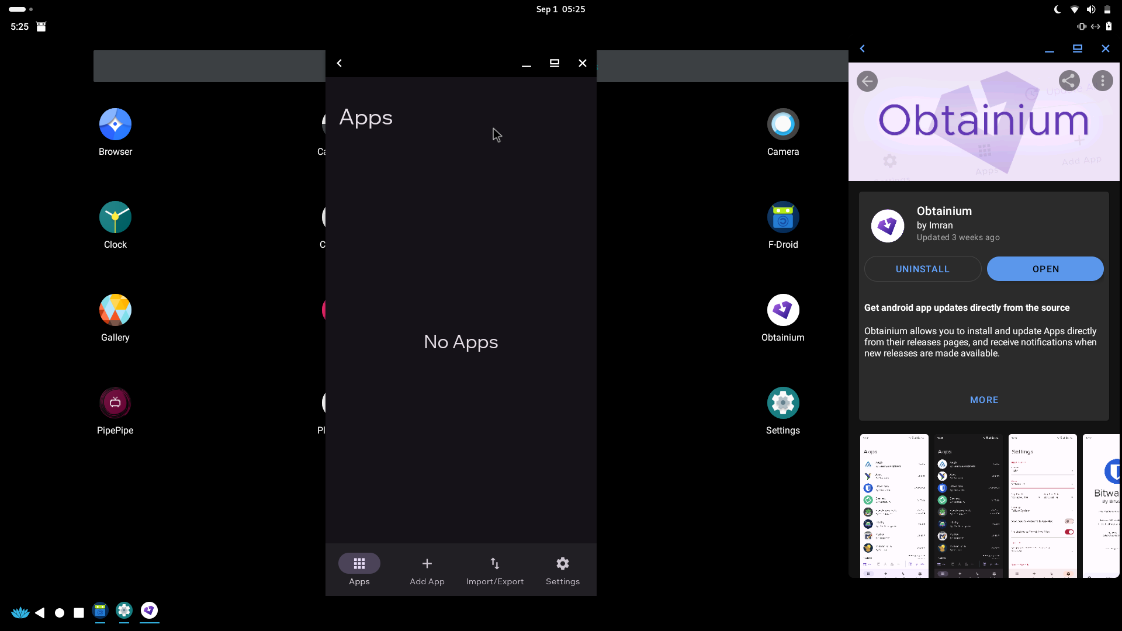Switch to Obtainium from the taskbar
This screenshot has width=1122, height=631.
(x=150, y=611)
